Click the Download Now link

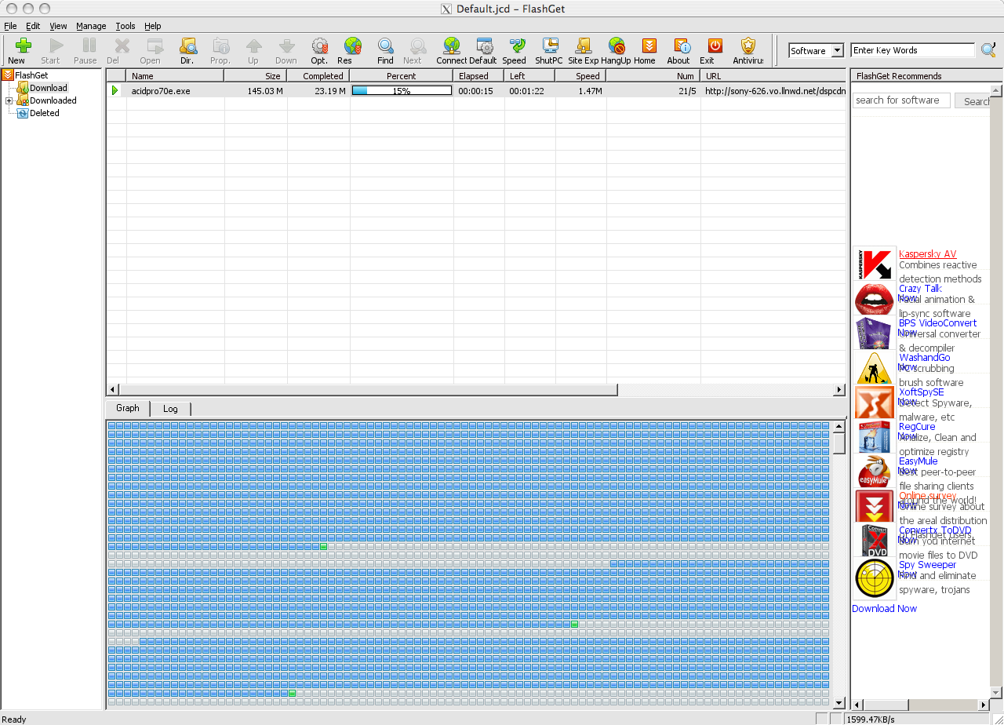(x=884, y=609)
